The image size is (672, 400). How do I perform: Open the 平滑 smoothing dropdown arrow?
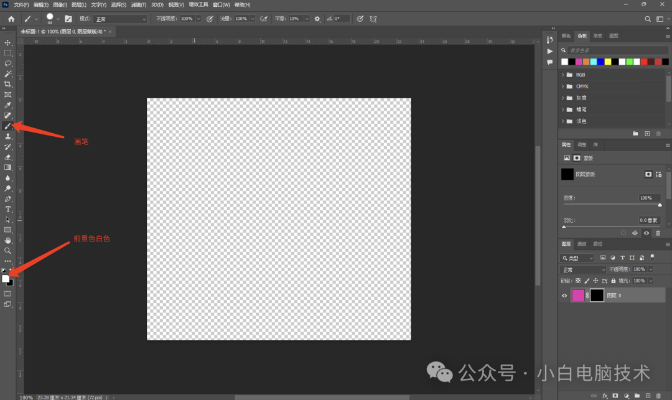click(307, 19)
